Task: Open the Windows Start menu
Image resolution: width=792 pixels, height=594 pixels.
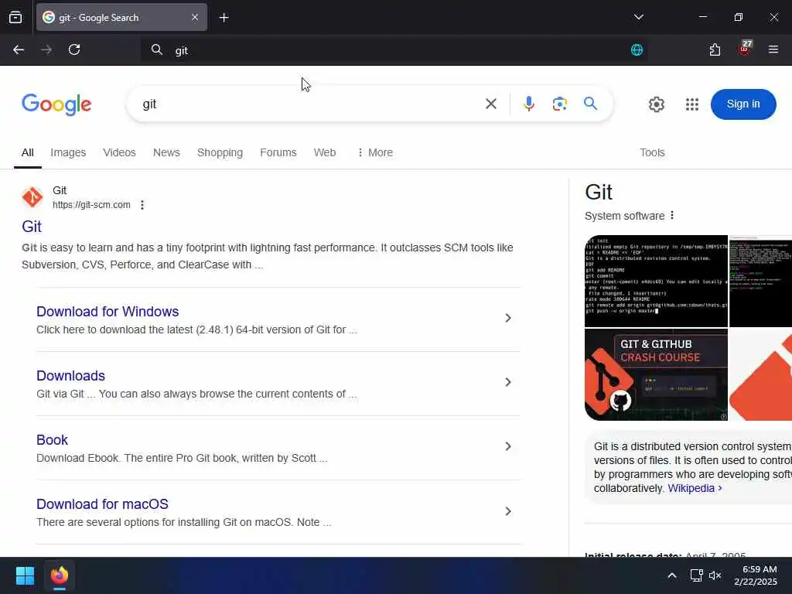Action: 25,575
